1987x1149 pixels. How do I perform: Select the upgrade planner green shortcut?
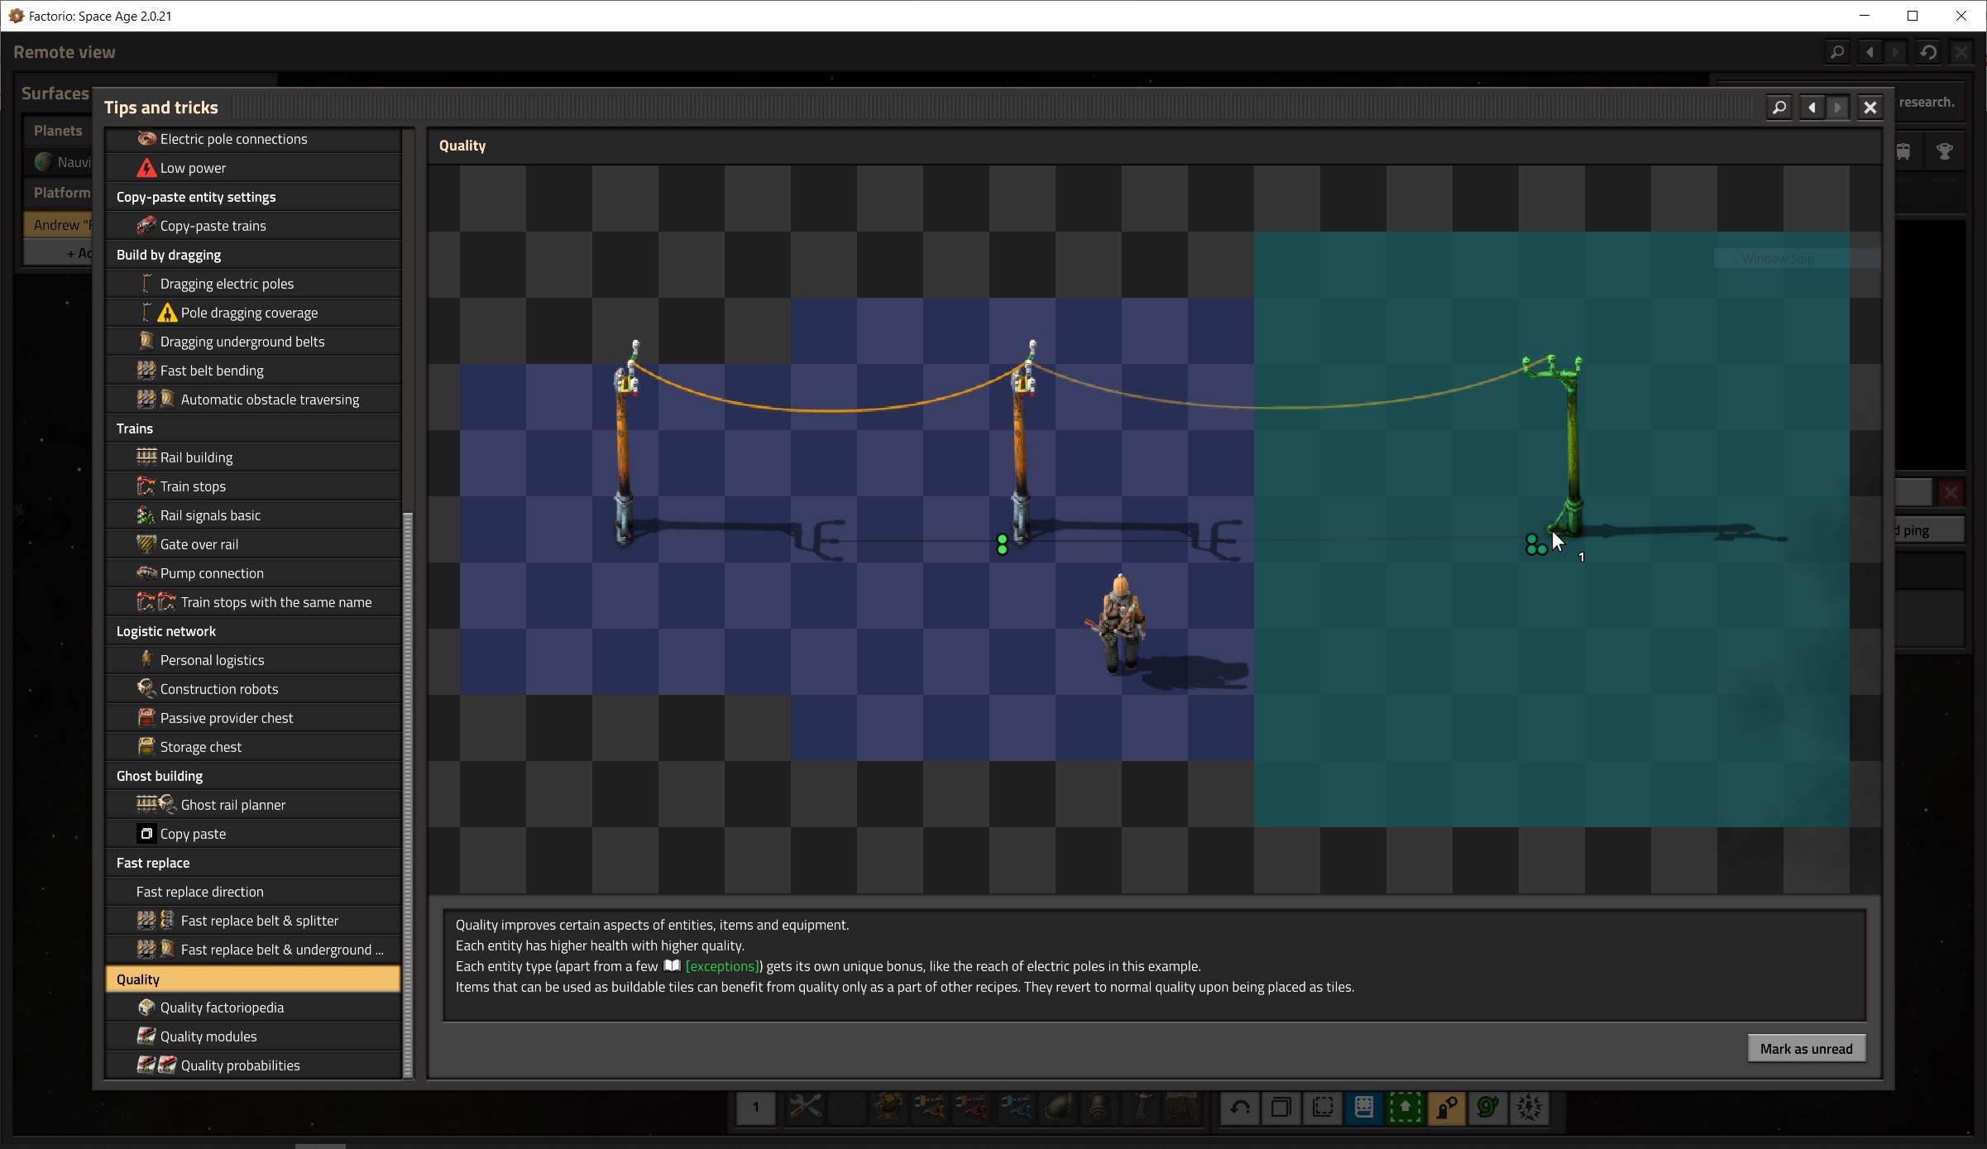click(x=1405, y=1108)
